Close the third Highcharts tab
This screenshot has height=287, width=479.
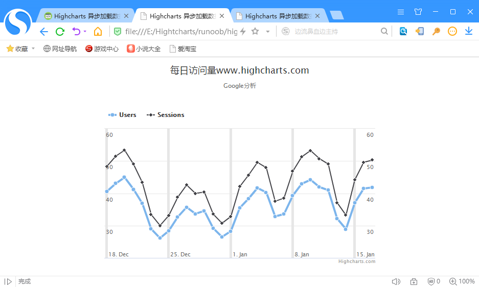(x=317, y=16)
